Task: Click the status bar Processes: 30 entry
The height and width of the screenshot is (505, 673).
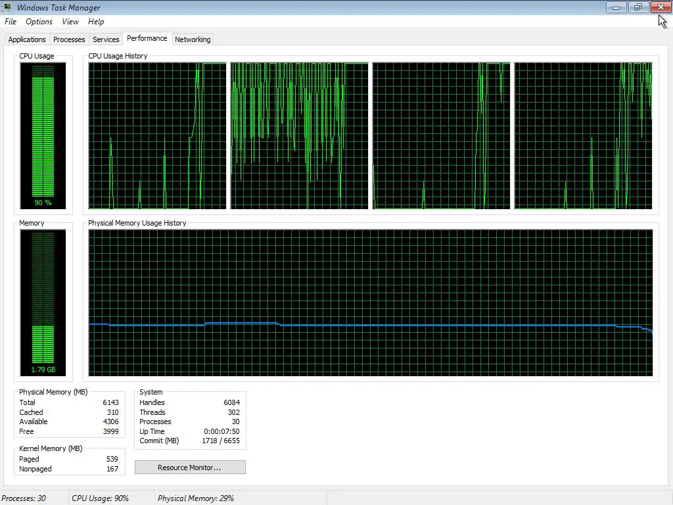Action: click(24, 498)
